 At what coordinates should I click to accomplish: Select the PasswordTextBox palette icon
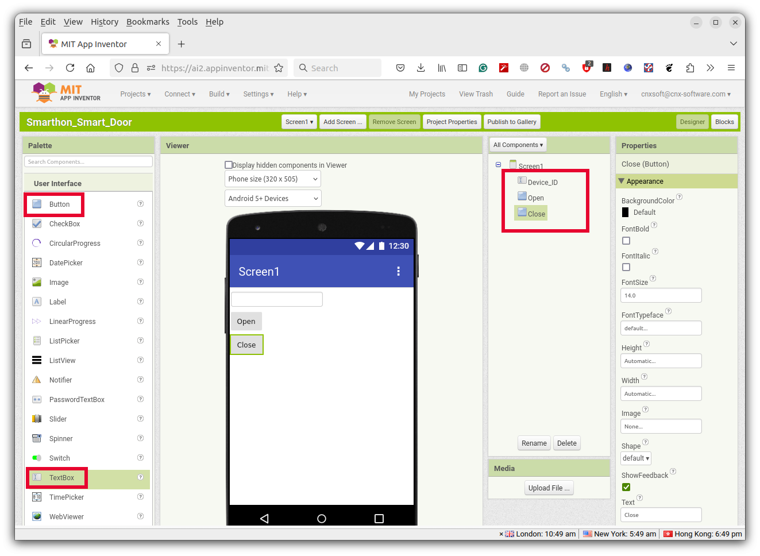click(x=37, y=399)
